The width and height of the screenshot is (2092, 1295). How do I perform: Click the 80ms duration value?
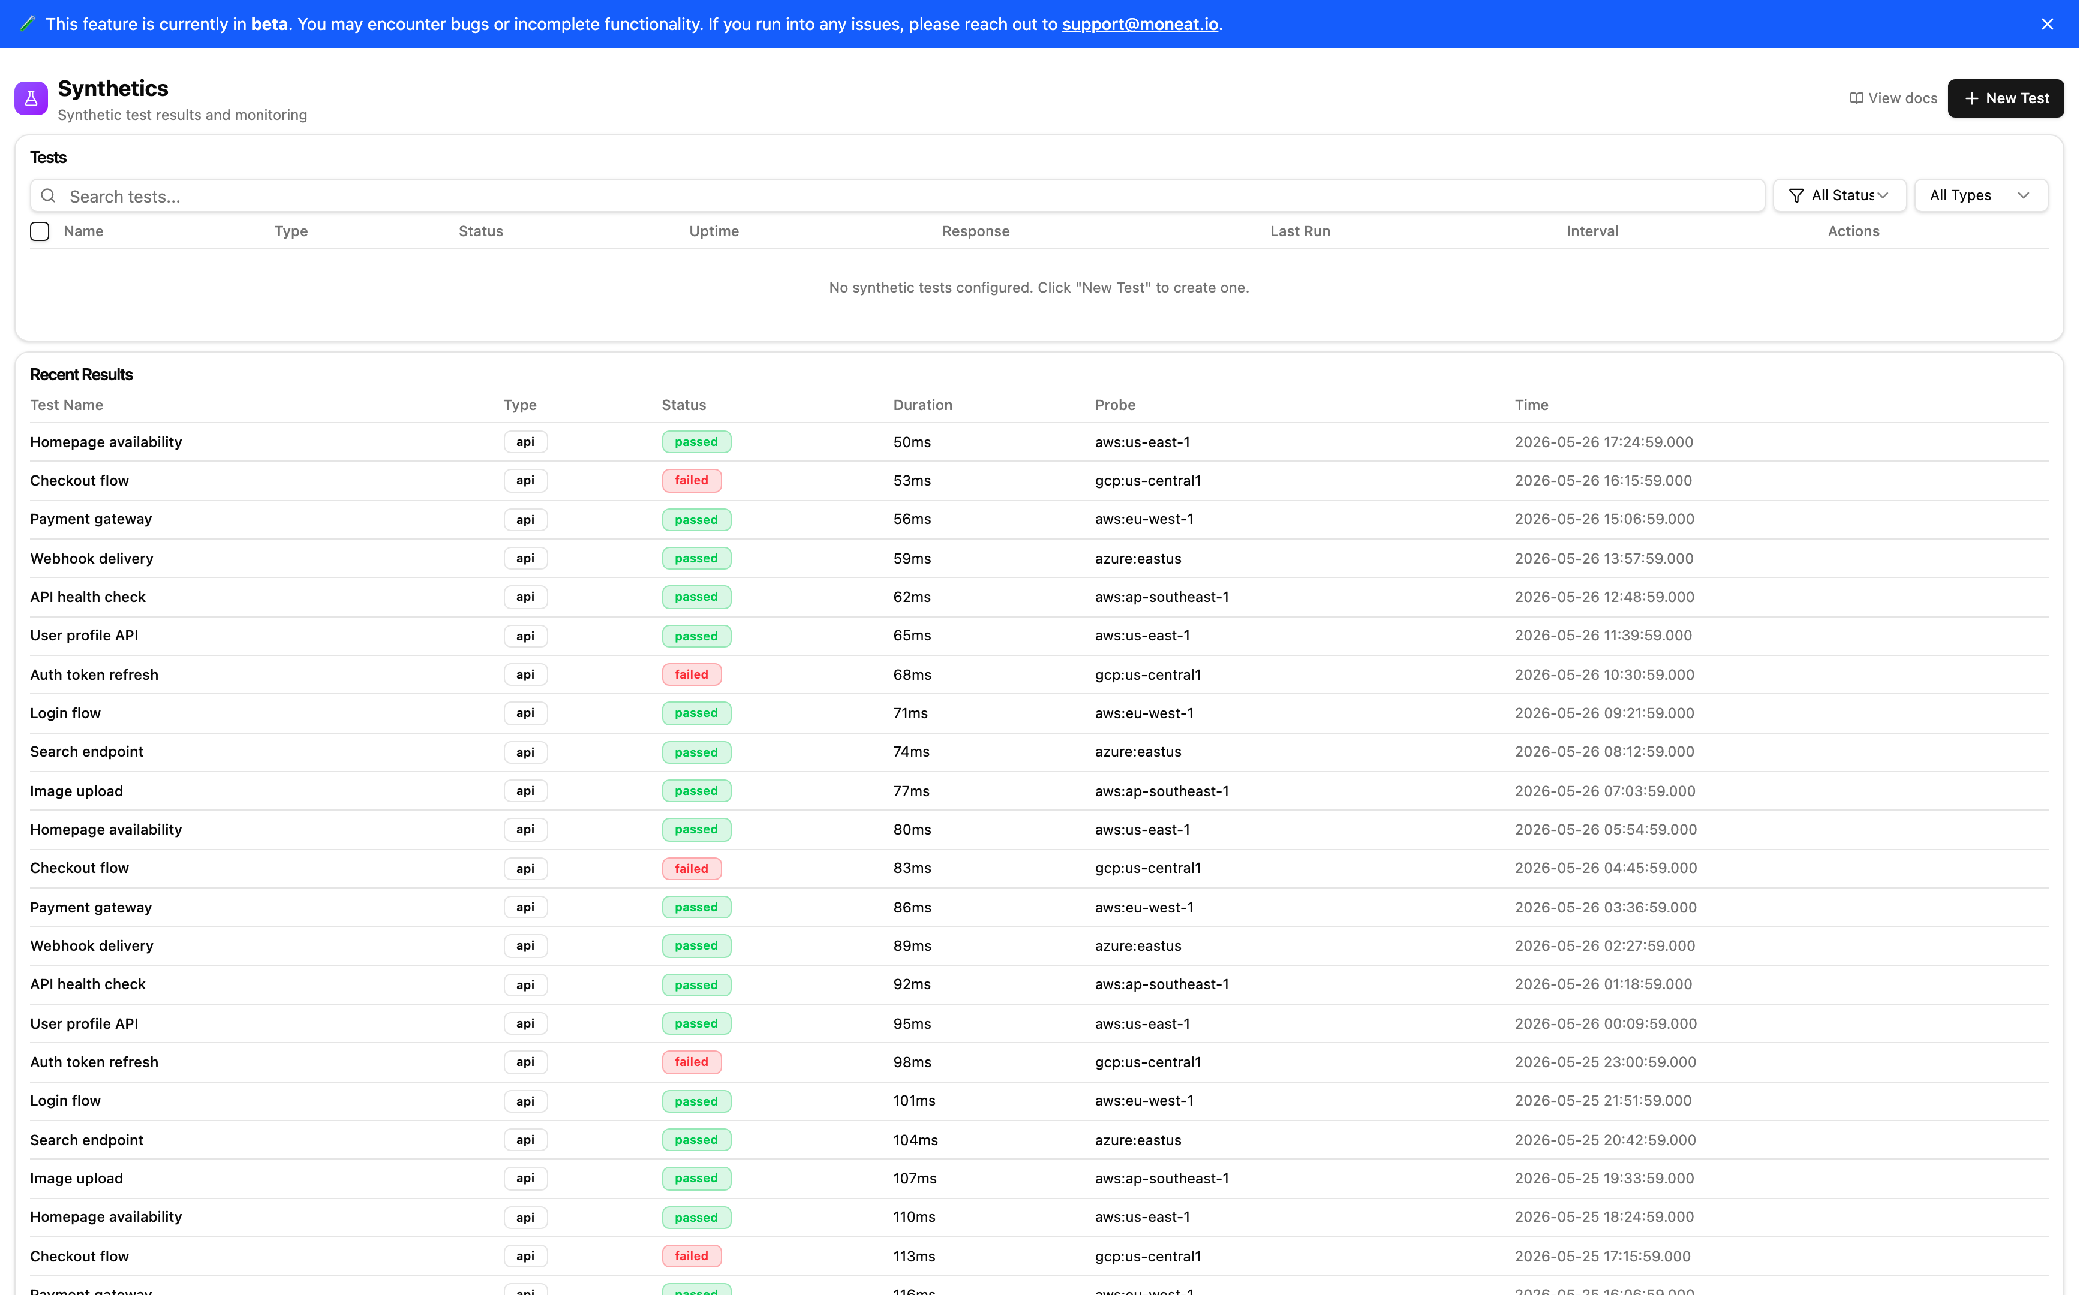click(912, 830)
